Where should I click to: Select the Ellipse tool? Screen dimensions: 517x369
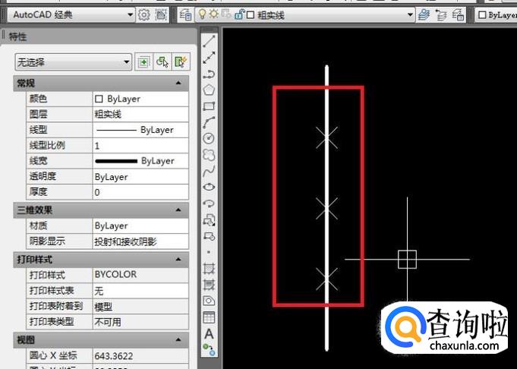(x=210, y=187)
